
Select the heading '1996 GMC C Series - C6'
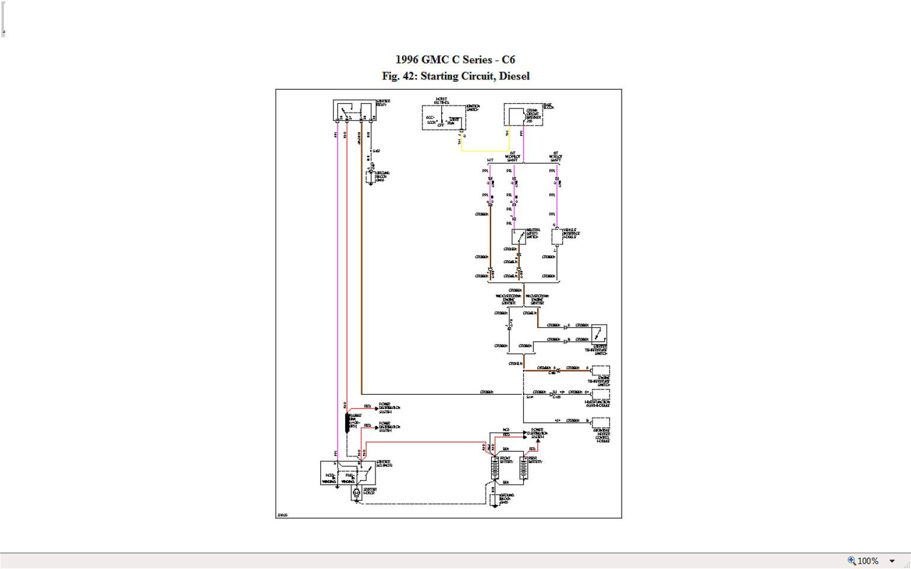[455, 59]
